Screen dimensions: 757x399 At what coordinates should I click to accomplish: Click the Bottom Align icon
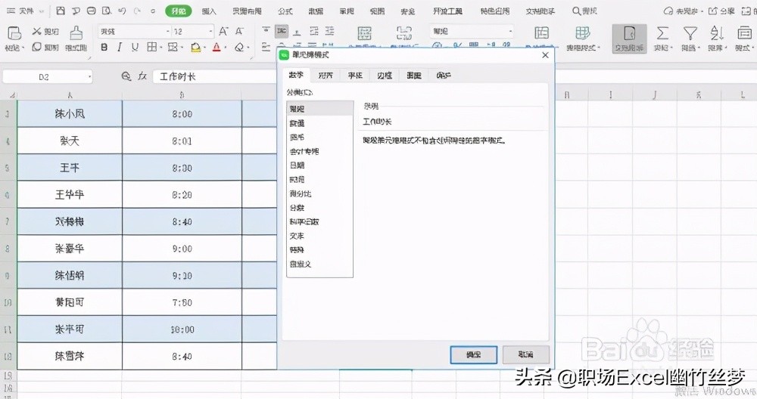coord(297,32)
